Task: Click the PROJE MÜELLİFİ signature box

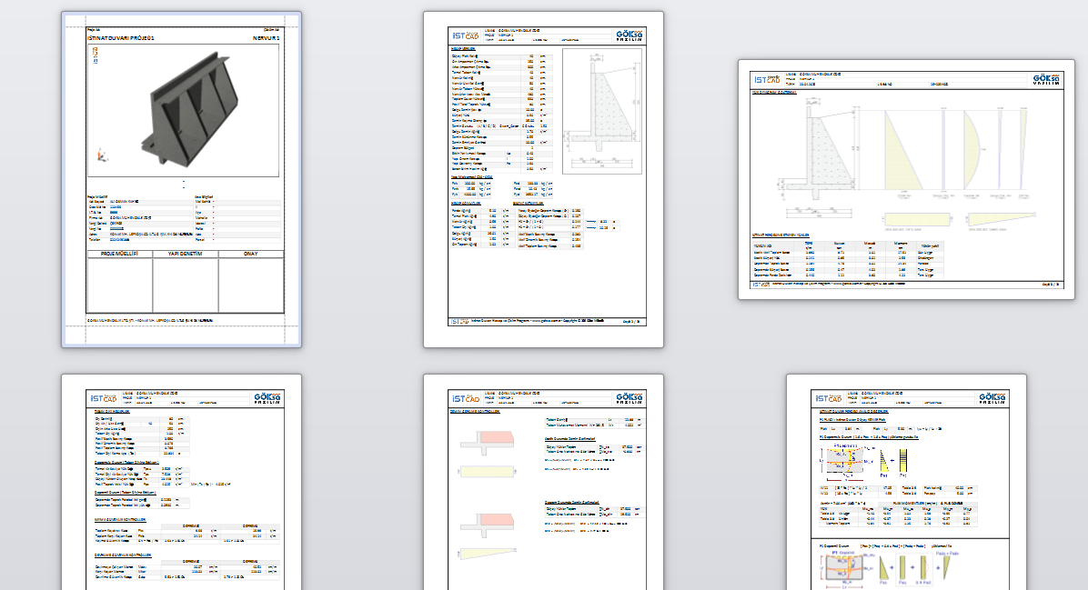Action: [x=118, y=282]
